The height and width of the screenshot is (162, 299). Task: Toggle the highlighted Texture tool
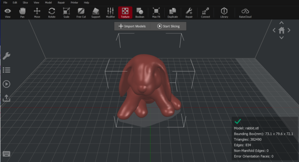[x=125, y=12]
